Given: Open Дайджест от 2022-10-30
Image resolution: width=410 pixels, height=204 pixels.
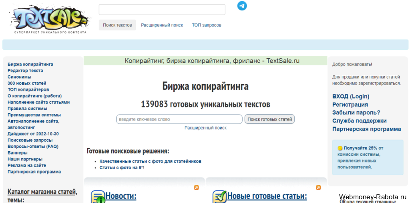Looking at the screenshot, I should pyautogui.click(x=33, y=134).
